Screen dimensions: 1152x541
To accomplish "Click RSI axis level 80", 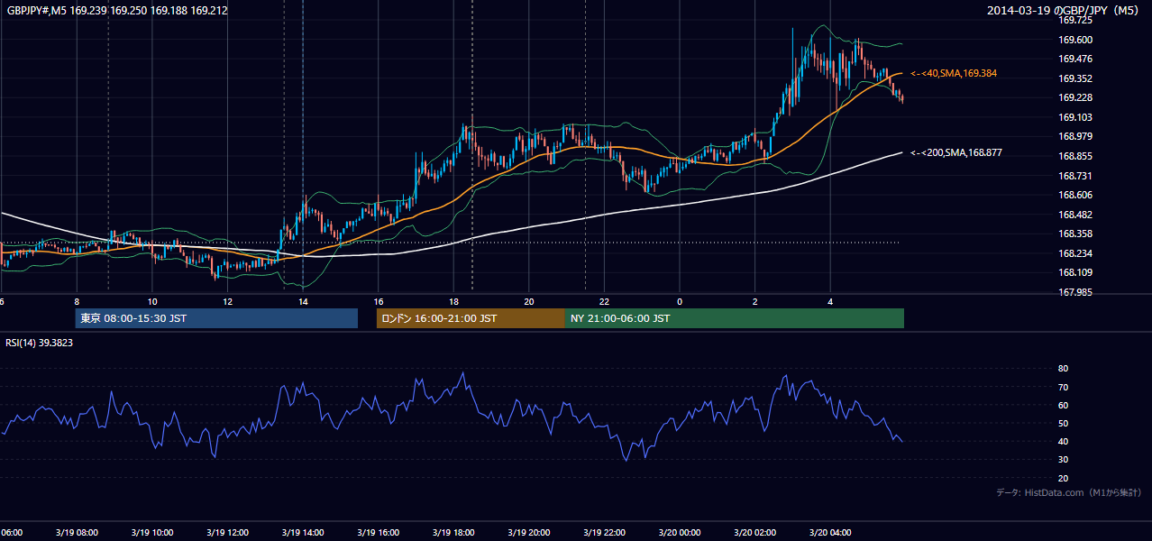I will tap(1064, 369).
